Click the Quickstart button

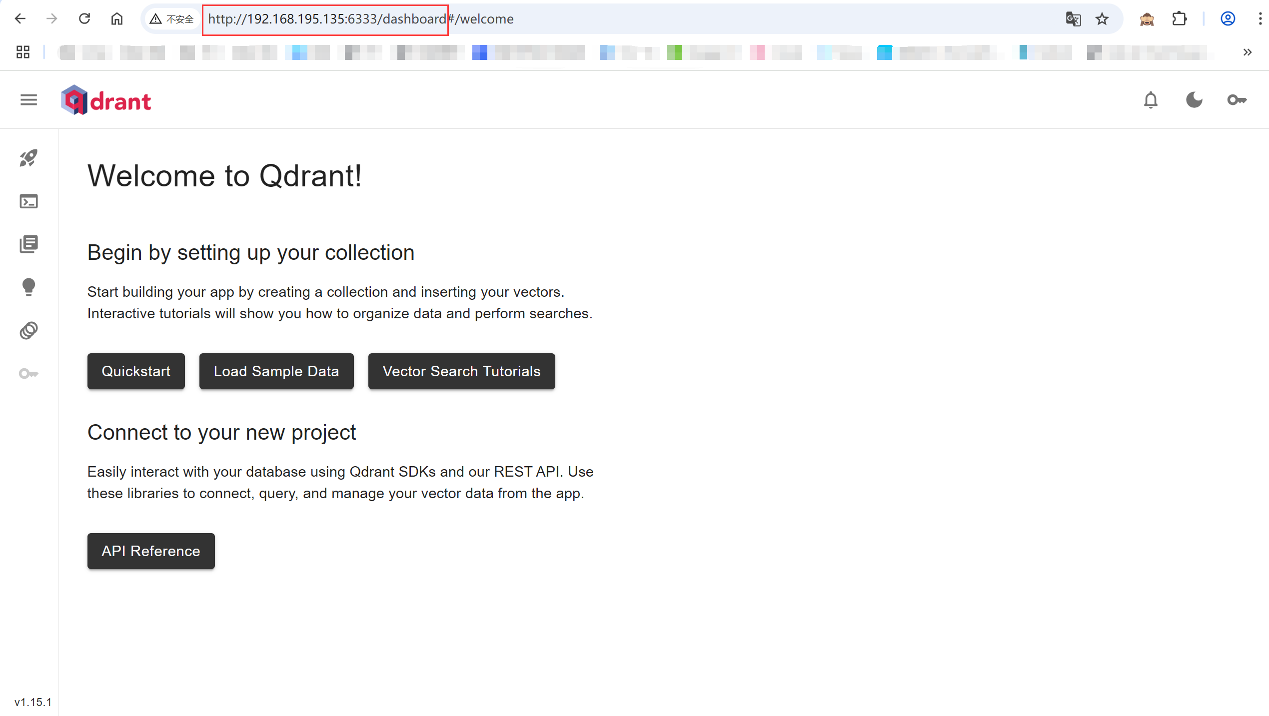pos(136,371)
